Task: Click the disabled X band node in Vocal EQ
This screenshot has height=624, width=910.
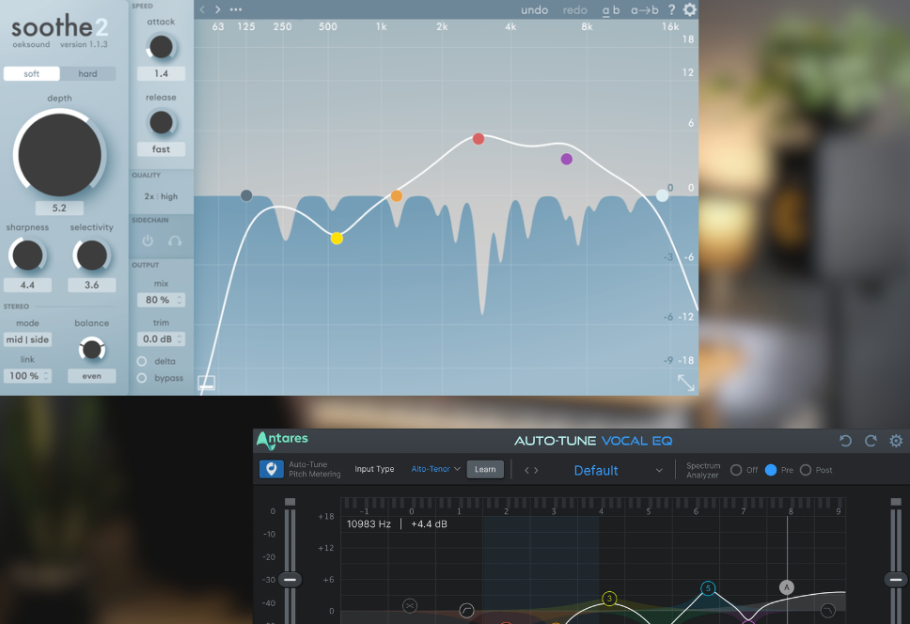Action: coord(410,606)
